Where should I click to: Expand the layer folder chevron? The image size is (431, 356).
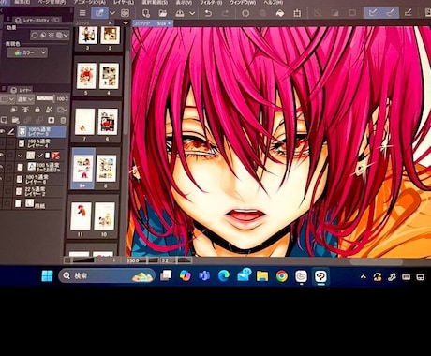tap(21, 156)
